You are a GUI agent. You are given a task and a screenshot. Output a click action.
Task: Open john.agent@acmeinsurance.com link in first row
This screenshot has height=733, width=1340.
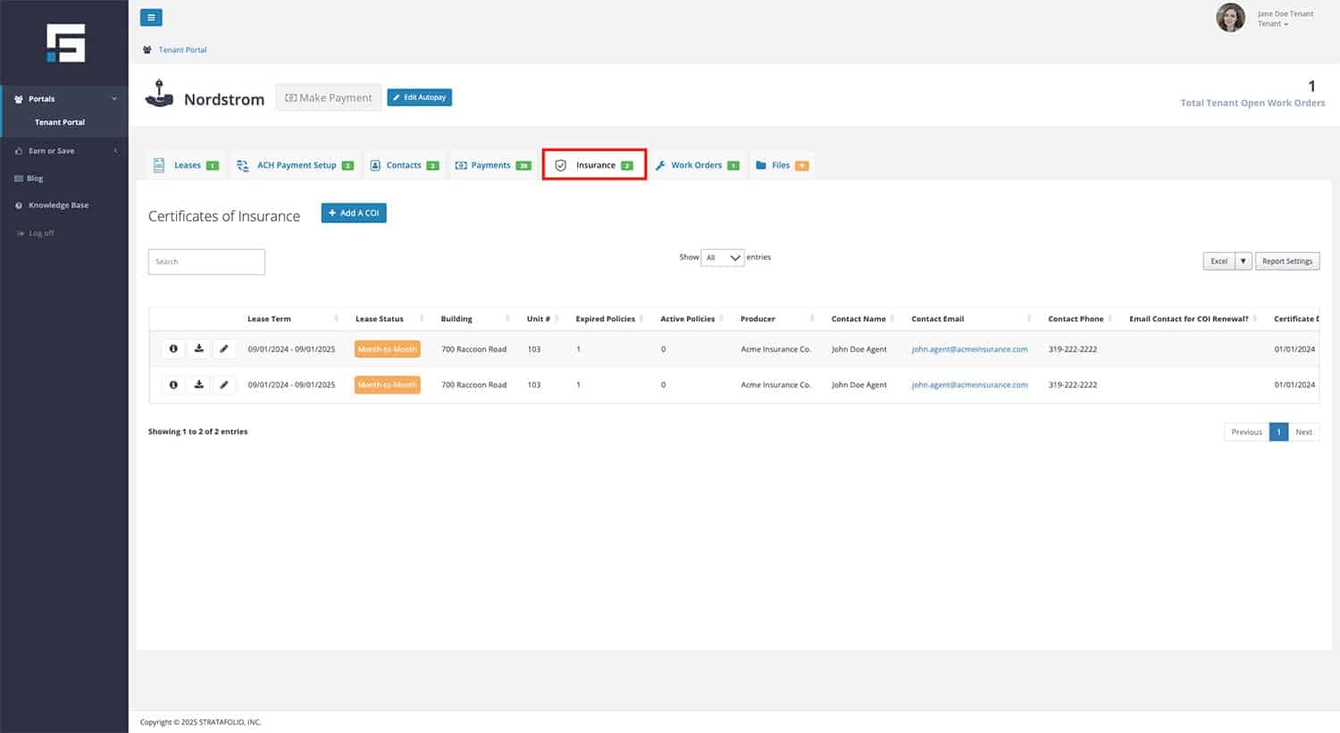pyautogui.click(x=969, y=349)
